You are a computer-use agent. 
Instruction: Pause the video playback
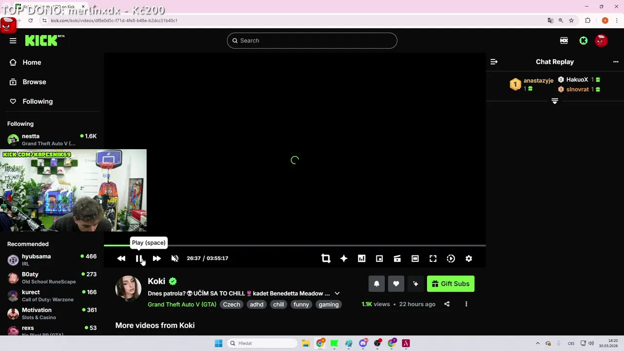139,258
